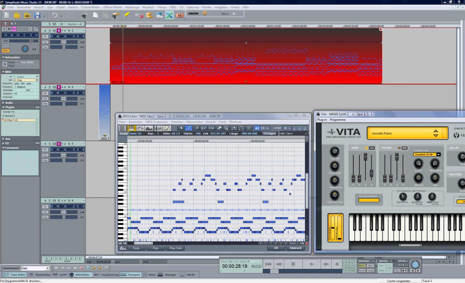Show the velocity bars view in the MIDI Editor

[149, 128]
